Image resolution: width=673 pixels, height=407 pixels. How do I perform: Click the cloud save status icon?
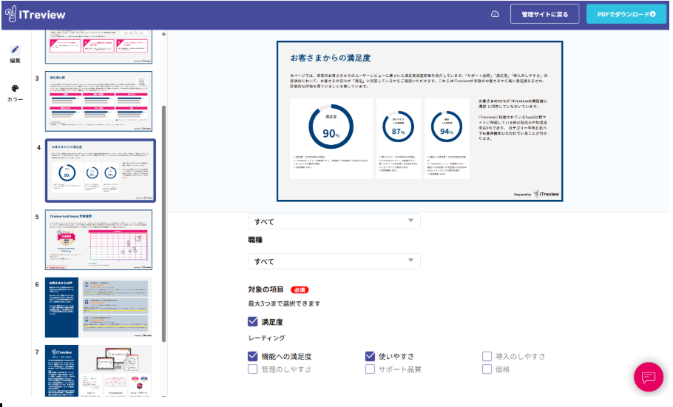(x=496, y=14)
